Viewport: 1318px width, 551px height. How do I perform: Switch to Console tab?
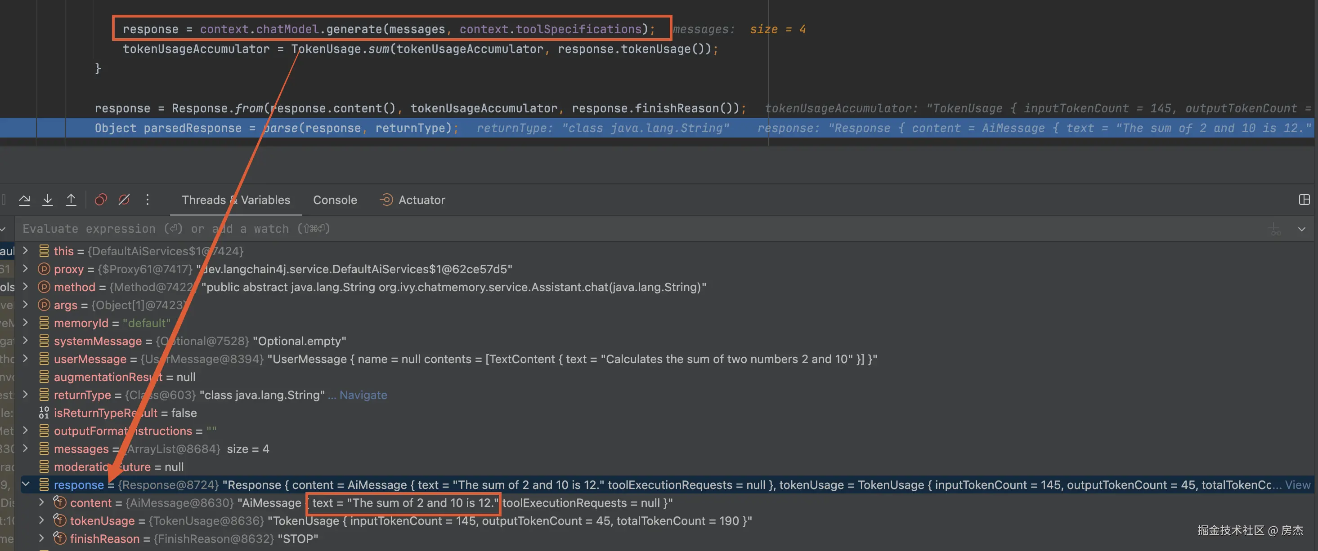pos(335,200)
